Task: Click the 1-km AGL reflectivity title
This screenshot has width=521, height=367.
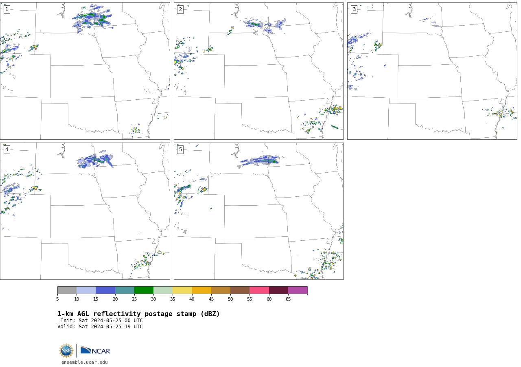Action: click(x=138, y=314)
